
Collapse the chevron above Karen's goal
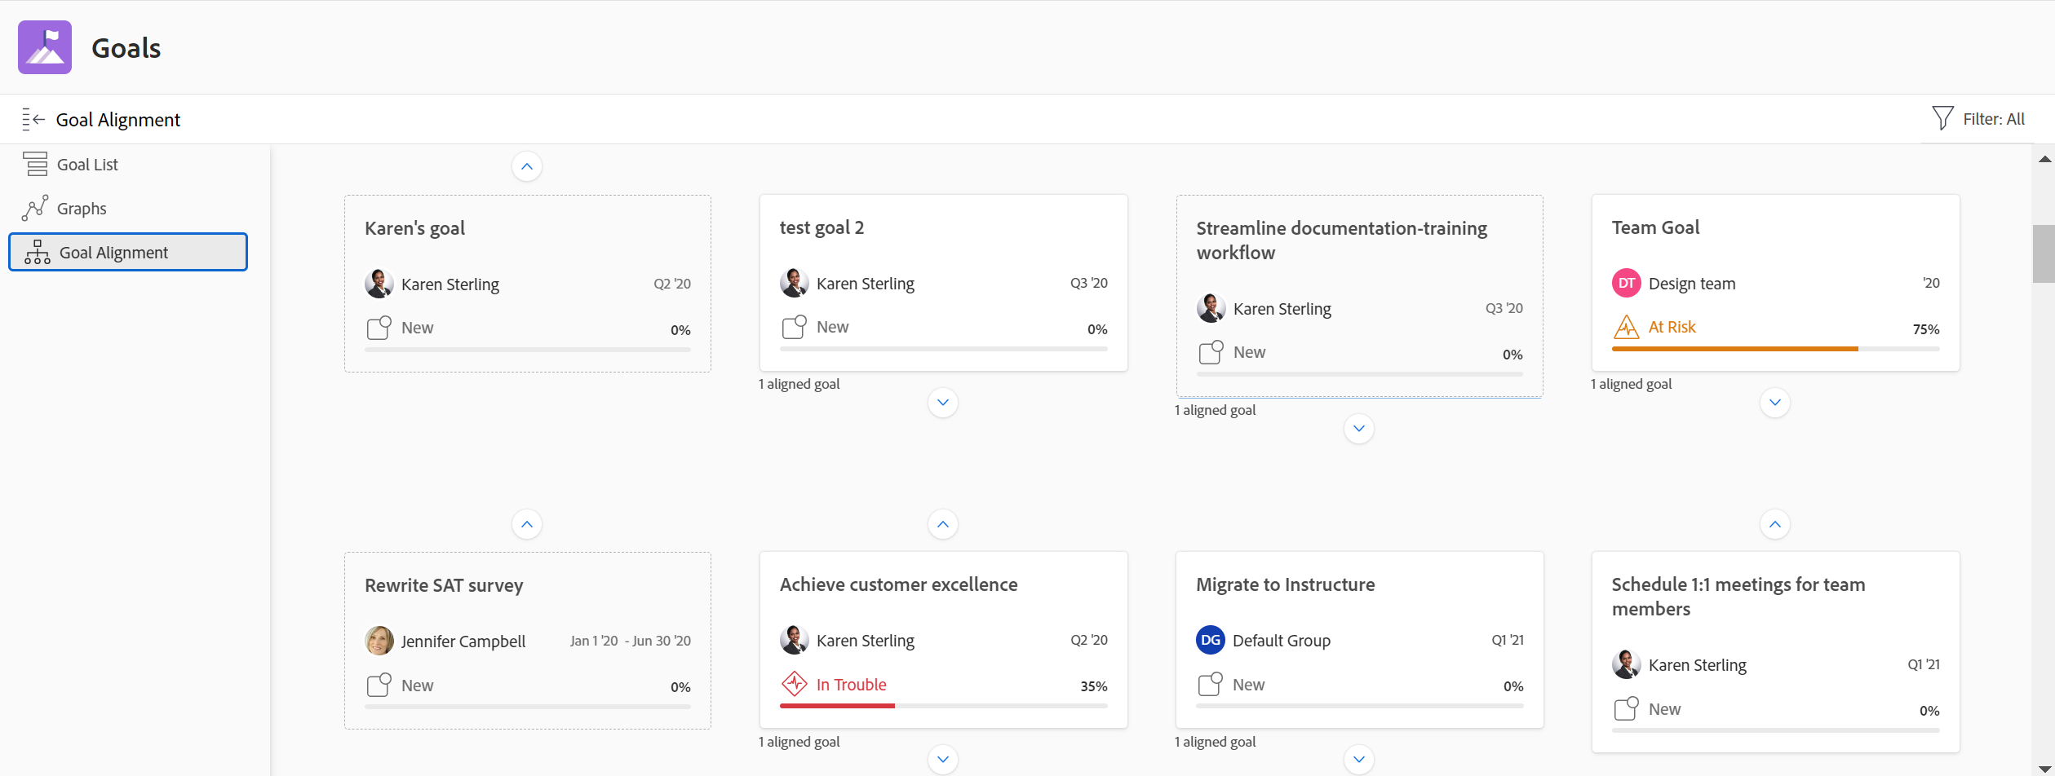[x=527, y=167]
